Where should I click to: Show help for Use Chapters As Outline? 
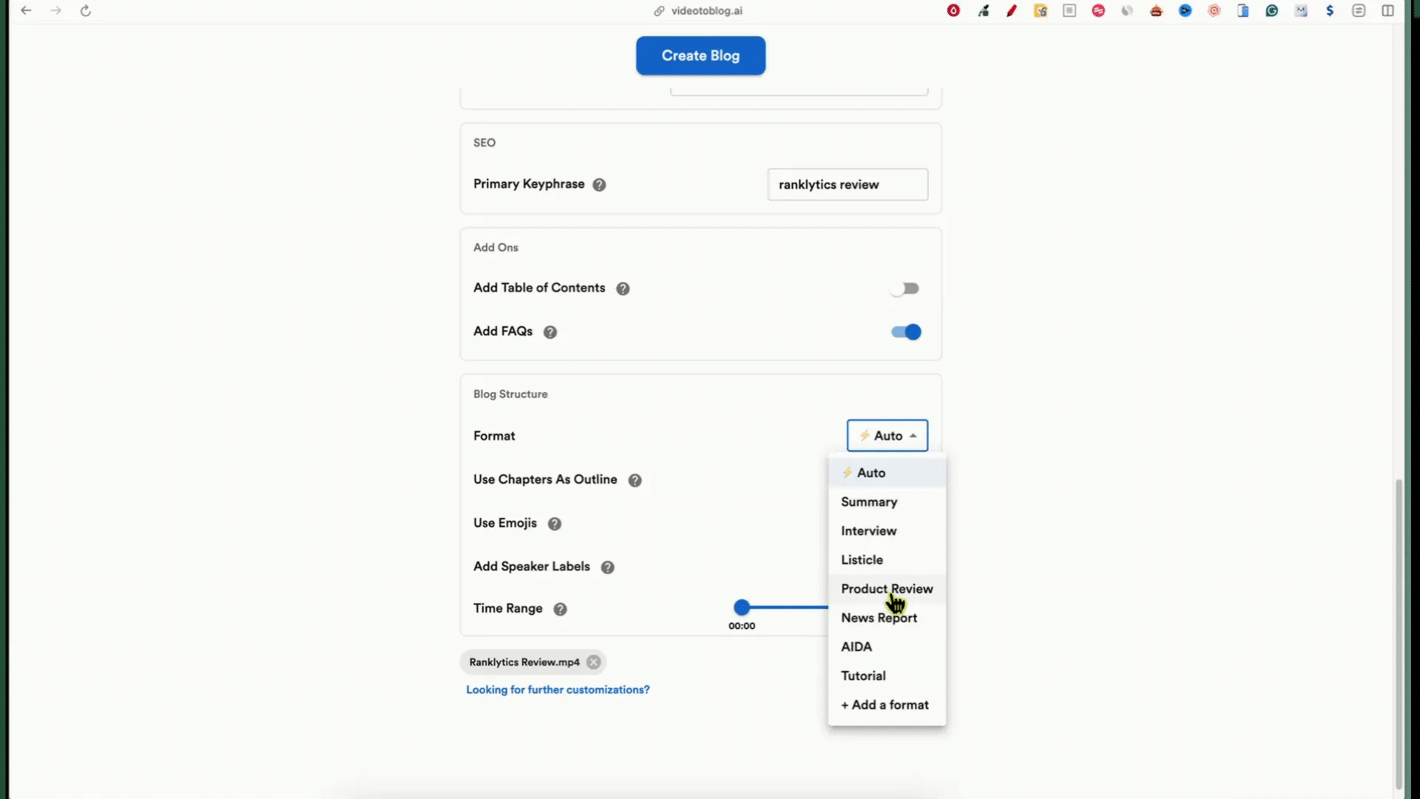[635, 480]
